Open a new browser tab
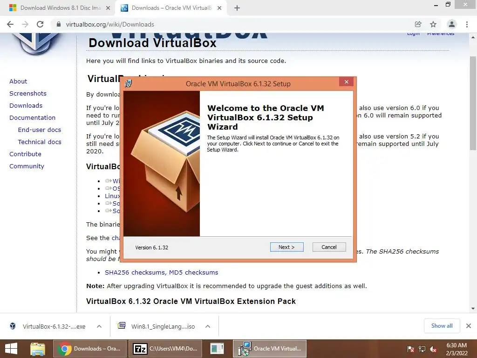477x358 pixels. click(237, 8)
